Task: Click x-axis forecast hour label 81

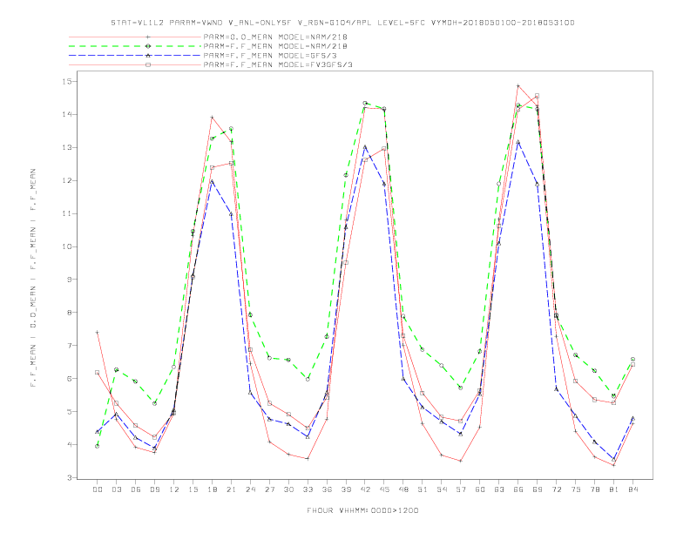Action: (614, 489)
